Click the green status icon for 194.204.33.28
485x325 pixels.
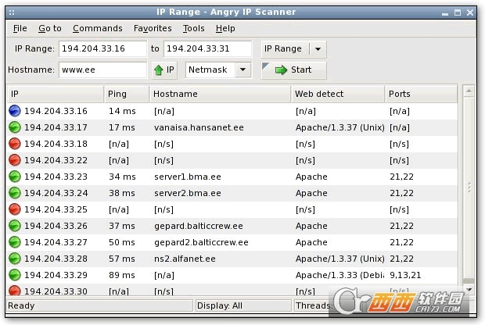tap(15, 258)
